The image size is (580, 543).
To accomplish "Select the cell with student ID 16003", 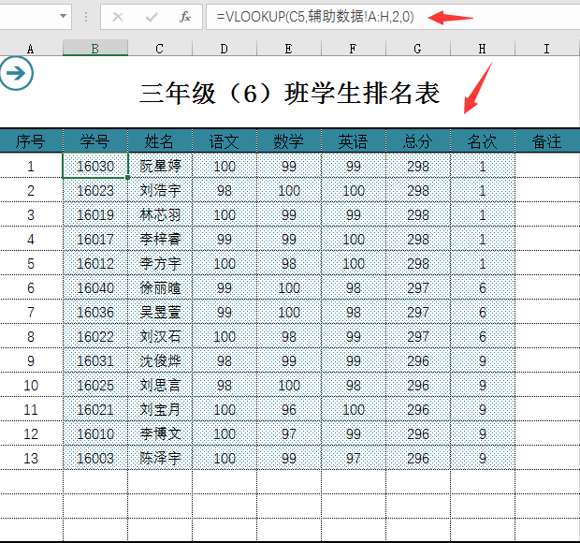I will pos(95,458).
